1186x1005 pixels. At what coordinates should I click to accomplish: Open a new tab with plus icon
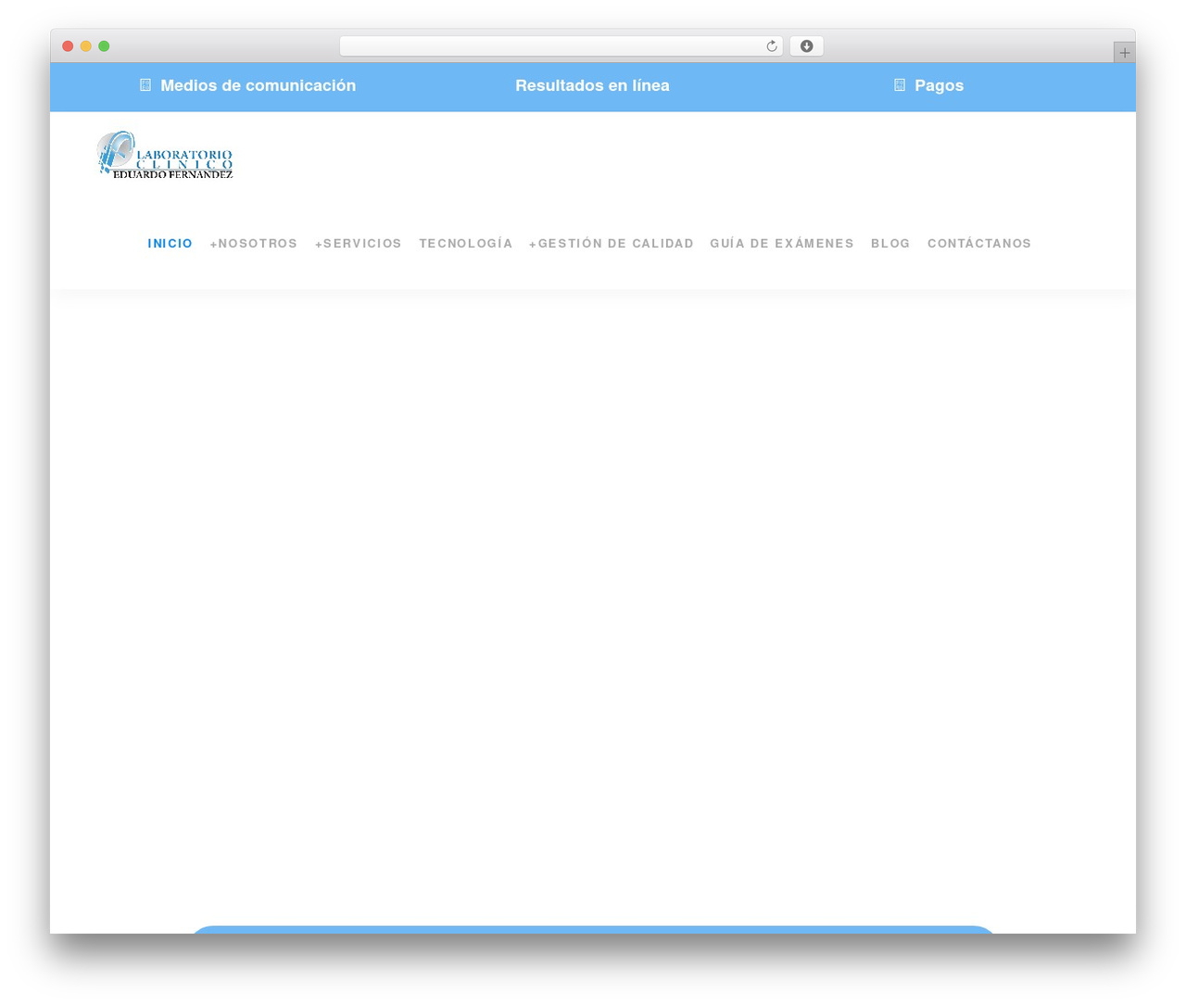click(1124, 53)
